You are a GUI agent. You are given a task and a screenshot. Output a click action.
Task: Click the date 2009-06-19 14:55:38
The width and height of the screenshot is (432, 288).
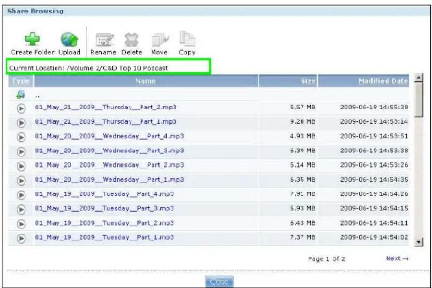[374, 107]
